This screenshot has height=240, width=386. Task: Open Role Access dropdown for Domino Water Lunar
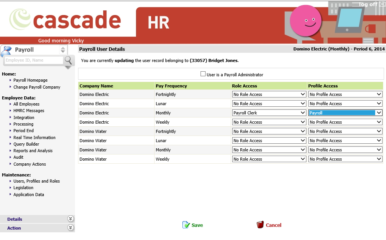(x=269, y=141)
